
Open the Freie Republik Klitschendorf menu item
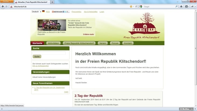(79, 43)
